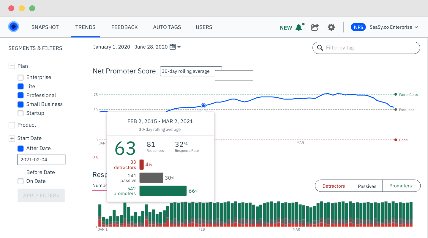Switch to the Snapshot tab
Screen dimensions: 428x238
pos(45,27)
